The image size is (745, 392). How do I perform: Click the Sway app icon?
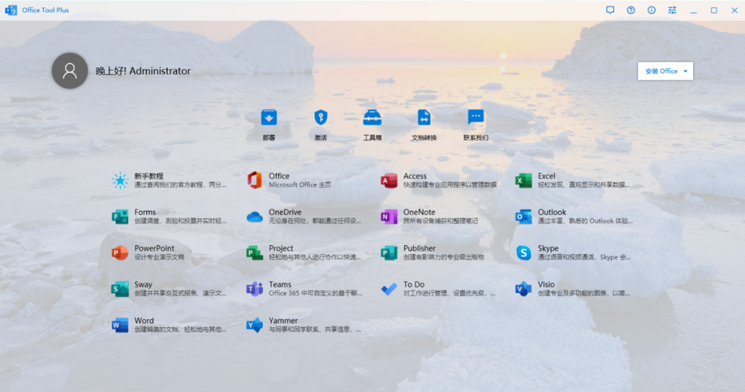(x=120, y=289)
